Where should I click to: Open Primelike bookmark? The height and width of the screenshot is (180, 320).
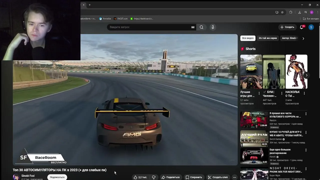[105, 19]
